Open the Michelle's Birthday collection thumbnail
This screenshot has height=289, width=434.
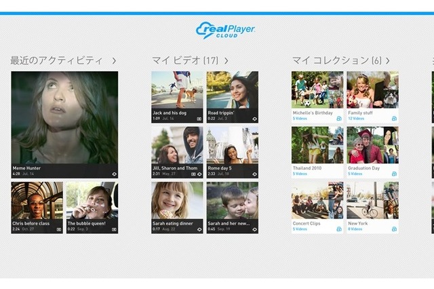coord(317,90)
